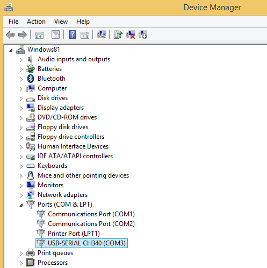Image resolution: width=267 pixels, height=268 pixels.
Task: Toggle the show/hide console tree icon
Action: coord(39,34)
